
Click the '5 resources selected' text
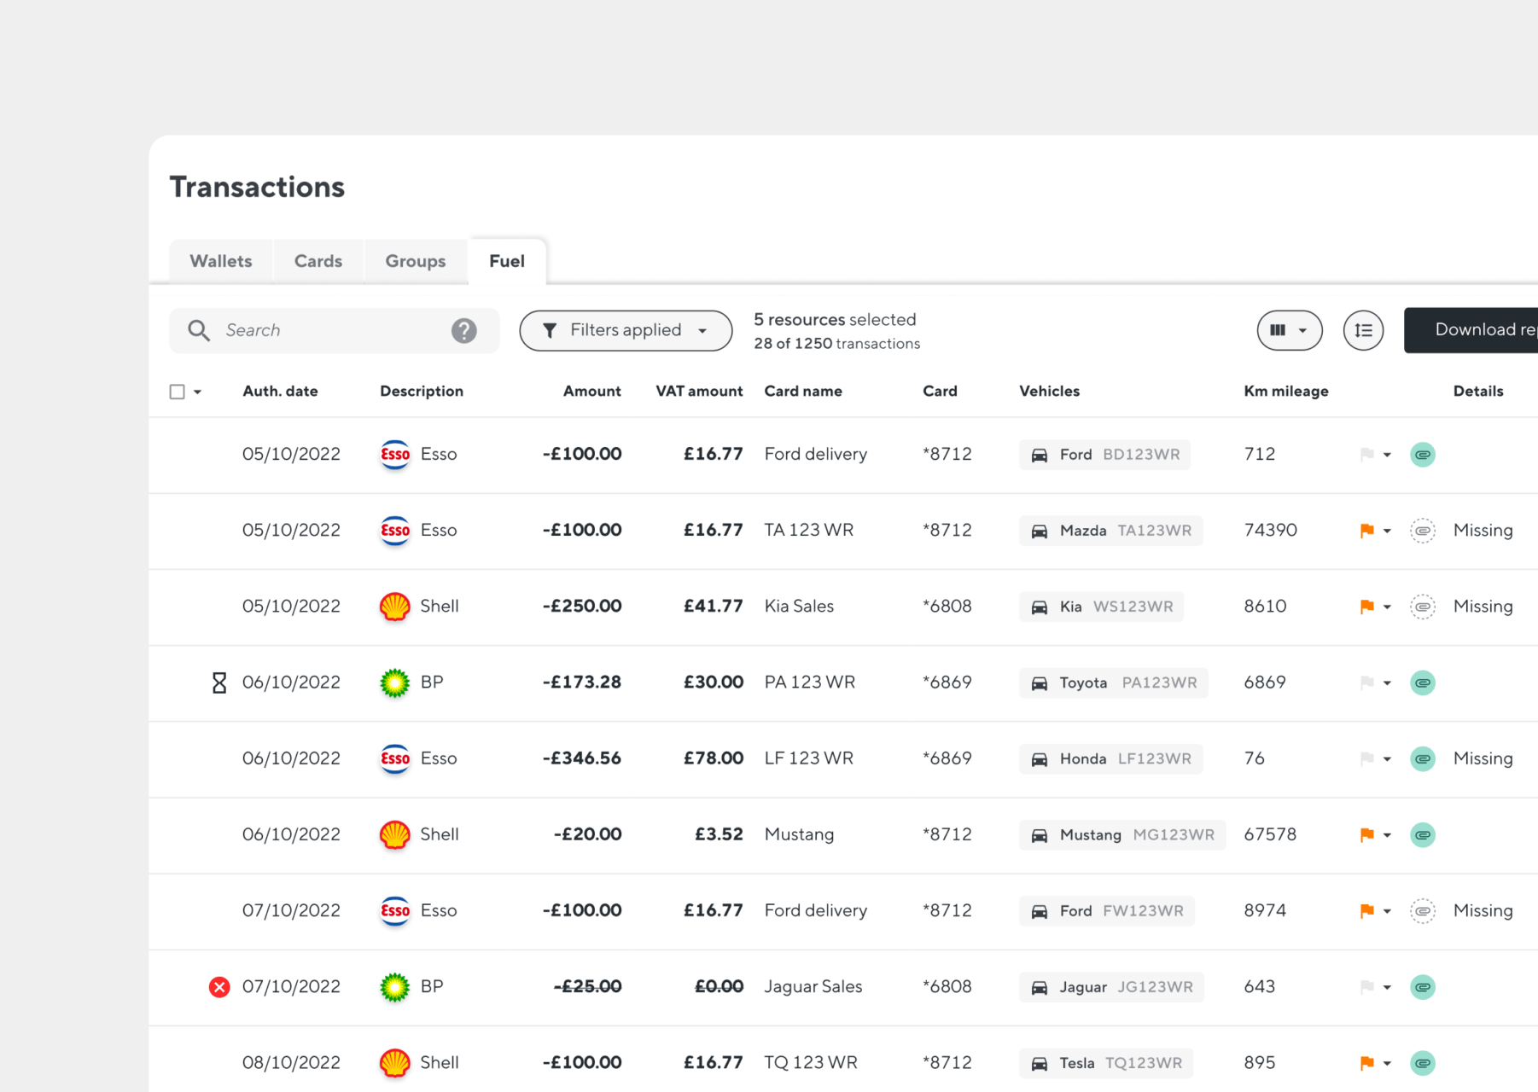[835, 320]
